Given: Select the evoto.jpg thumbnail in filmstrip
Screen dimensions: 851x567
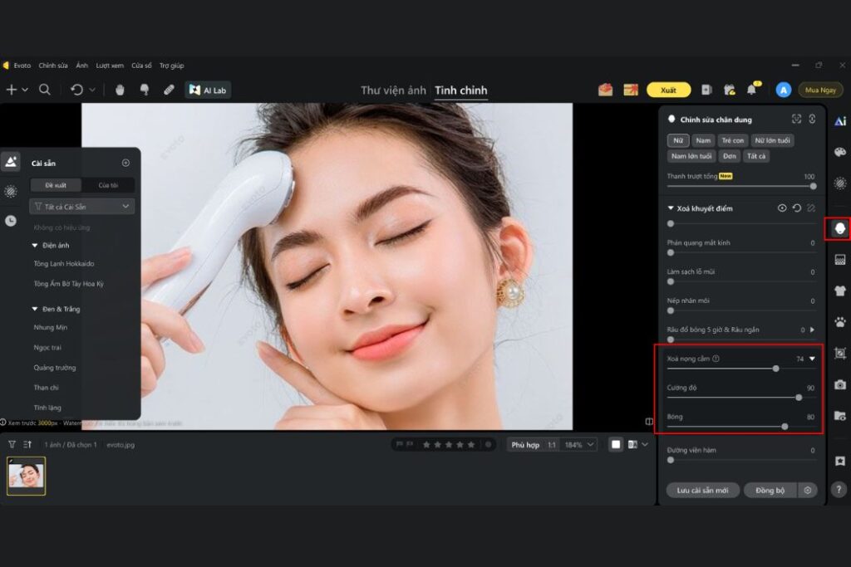Looking at the screenshot, I should [x=26, y=476].
